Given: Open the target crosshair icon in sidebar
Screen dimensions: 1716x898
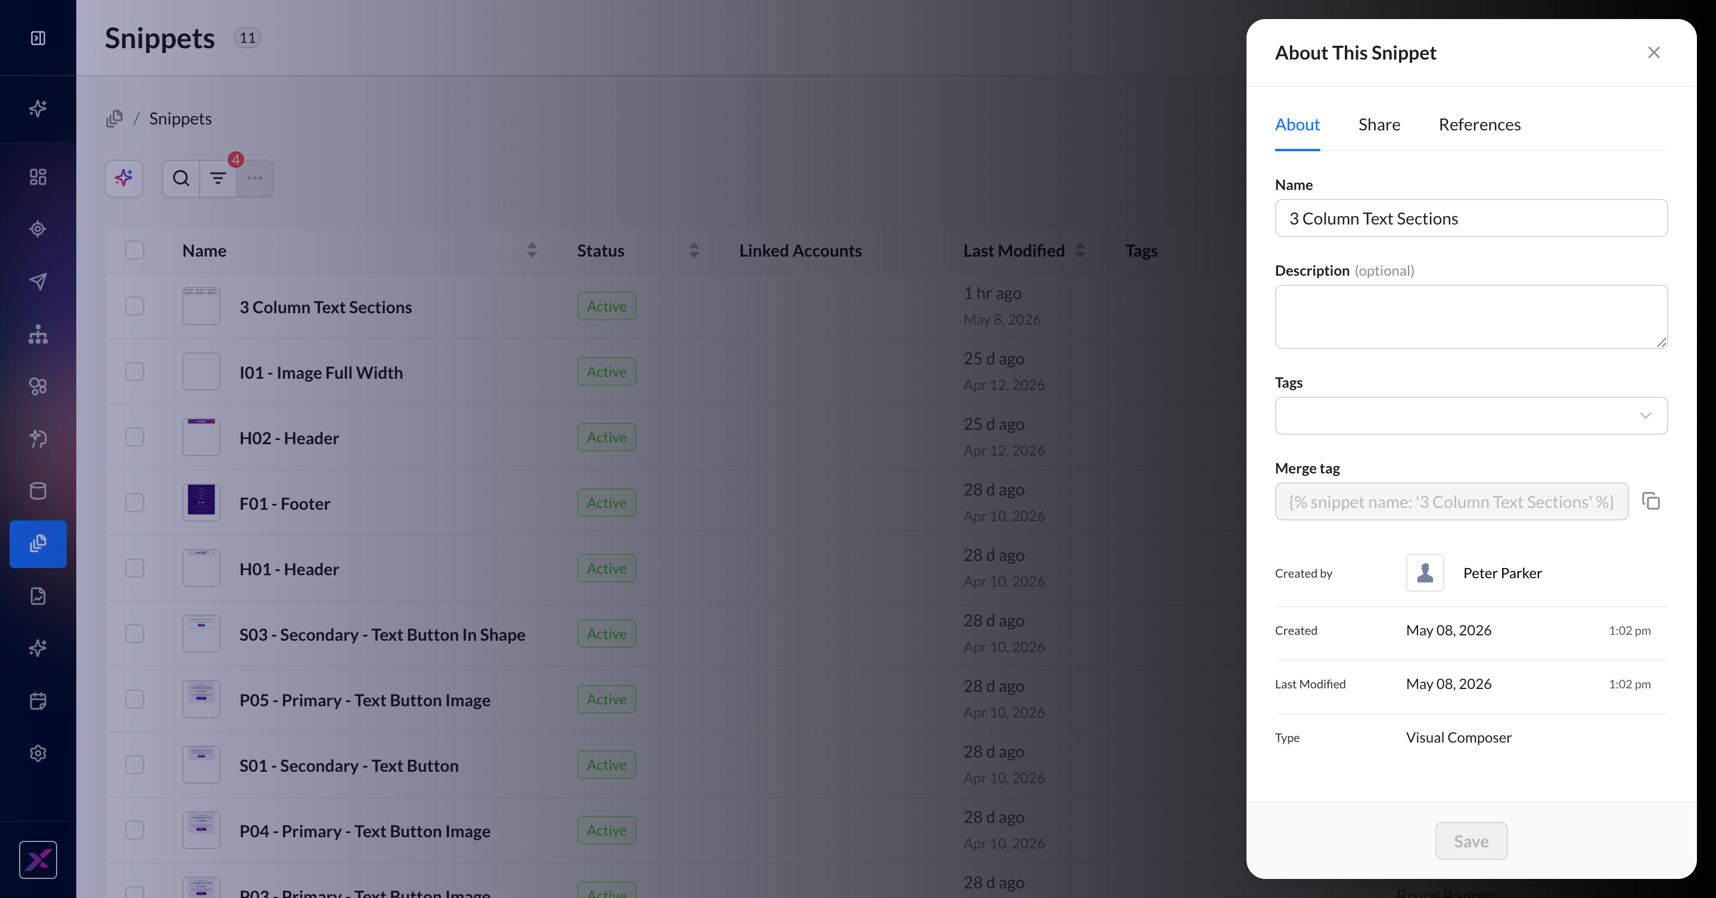Looking at the screenshot, I should [38, 229].
